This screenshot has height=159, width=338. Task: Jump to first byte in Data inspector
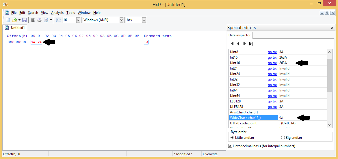click(x=231, y=44)
